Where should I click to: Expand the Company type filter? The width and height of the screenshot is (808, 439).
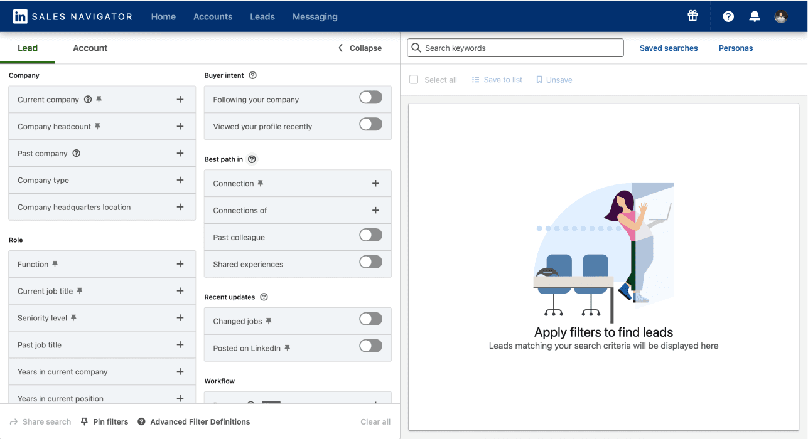(x=181, y=180)
